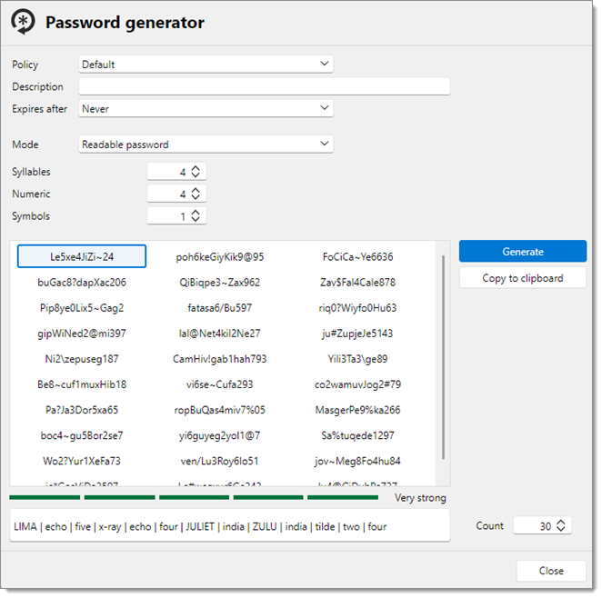Image resolution: width=602 pixels, height=598 pixels.
Task: Decrease the Syllables value
Action: (196, 174)
